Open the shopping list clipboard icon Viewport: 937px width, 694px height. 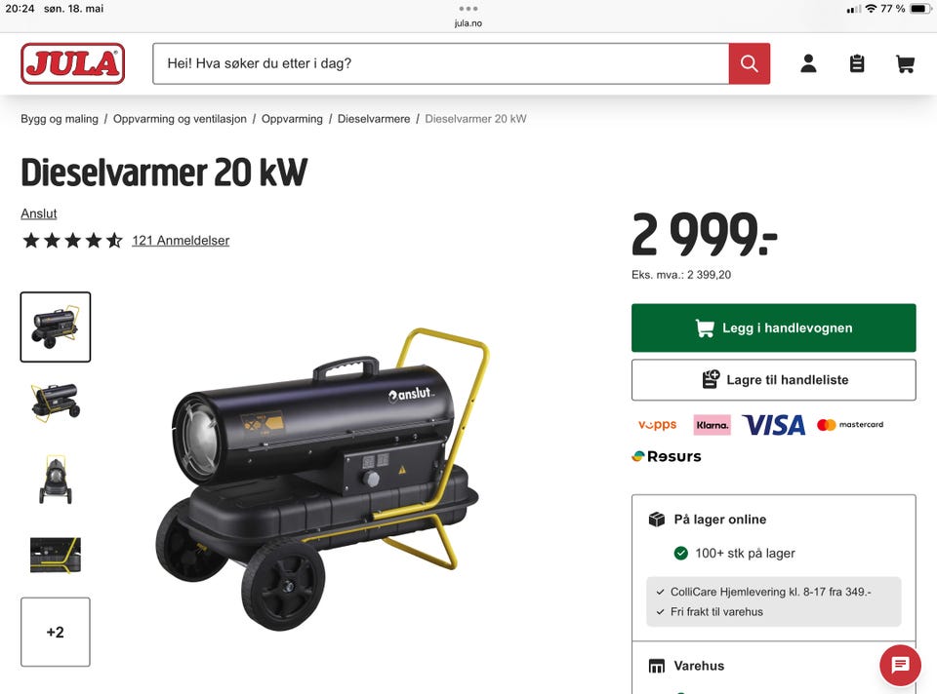pos(857,63)
